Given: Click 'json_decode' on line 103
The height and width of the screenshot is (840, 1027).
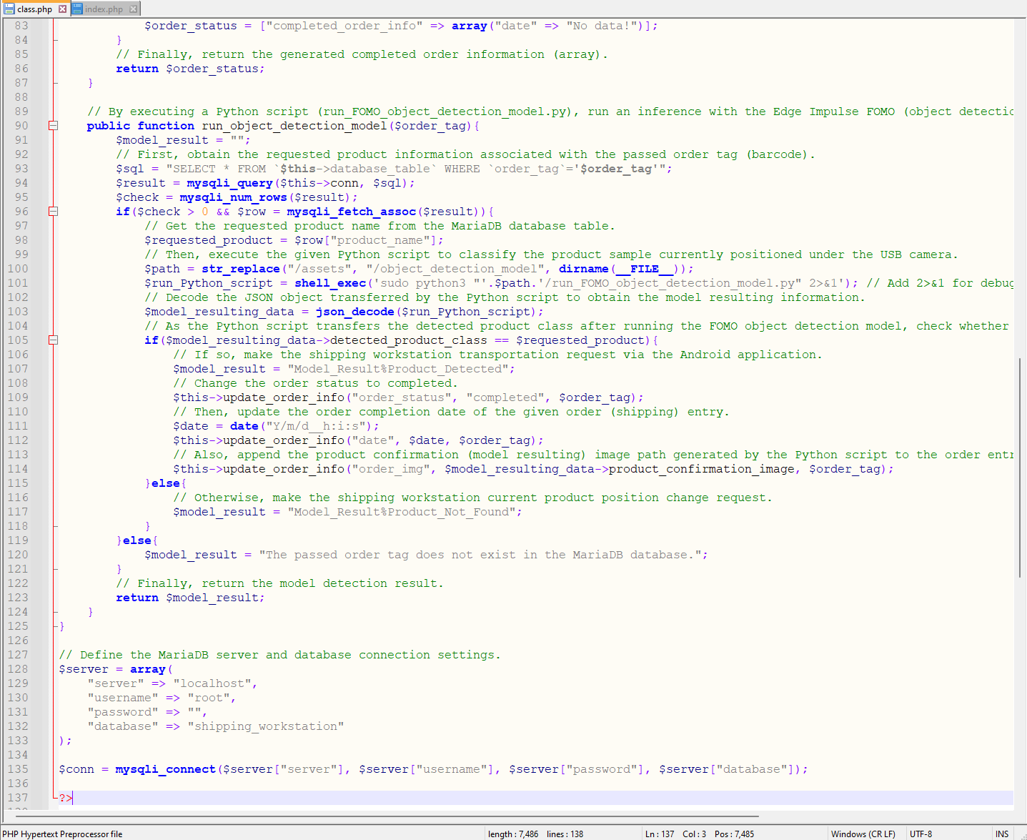Looking at the screenshot, I should click(x=355, y=312).
